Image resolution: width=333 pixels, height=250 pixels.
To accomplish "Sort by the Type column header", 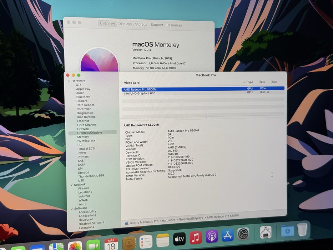I will point(250,82).
